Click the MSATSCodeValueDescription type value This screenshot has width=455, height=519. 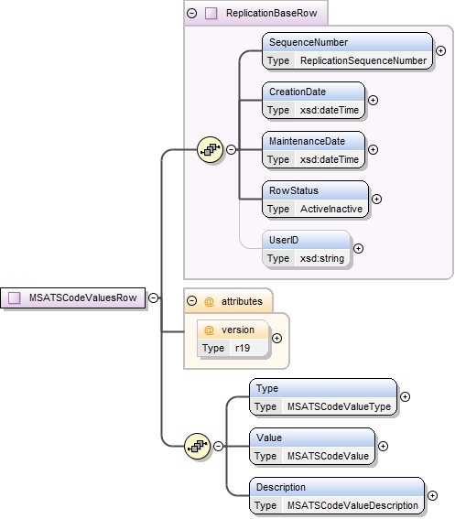click(x=352, y=505)
